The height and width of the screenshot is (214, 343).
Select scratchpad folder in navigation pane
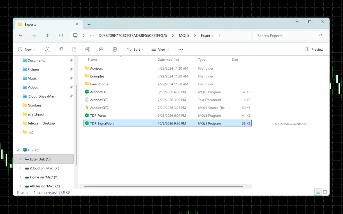(x=36, y=114)
